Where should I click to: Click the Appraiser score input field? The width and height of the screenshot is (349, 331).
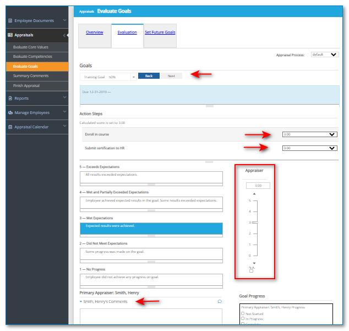pos(262,186)
